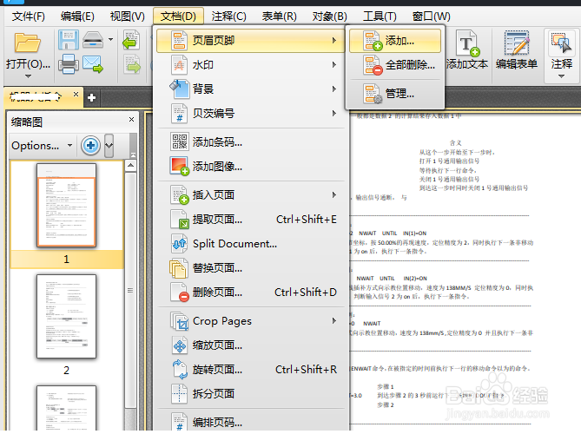Click Manage (管理...) in submenu
581x434 pixels.
tap(395, 94)
